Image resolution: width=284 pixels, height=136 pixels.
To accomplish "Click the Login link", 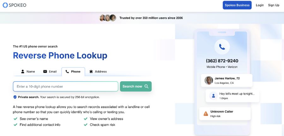I will (260, 5).
